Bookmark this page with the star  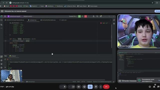[152, 3]
